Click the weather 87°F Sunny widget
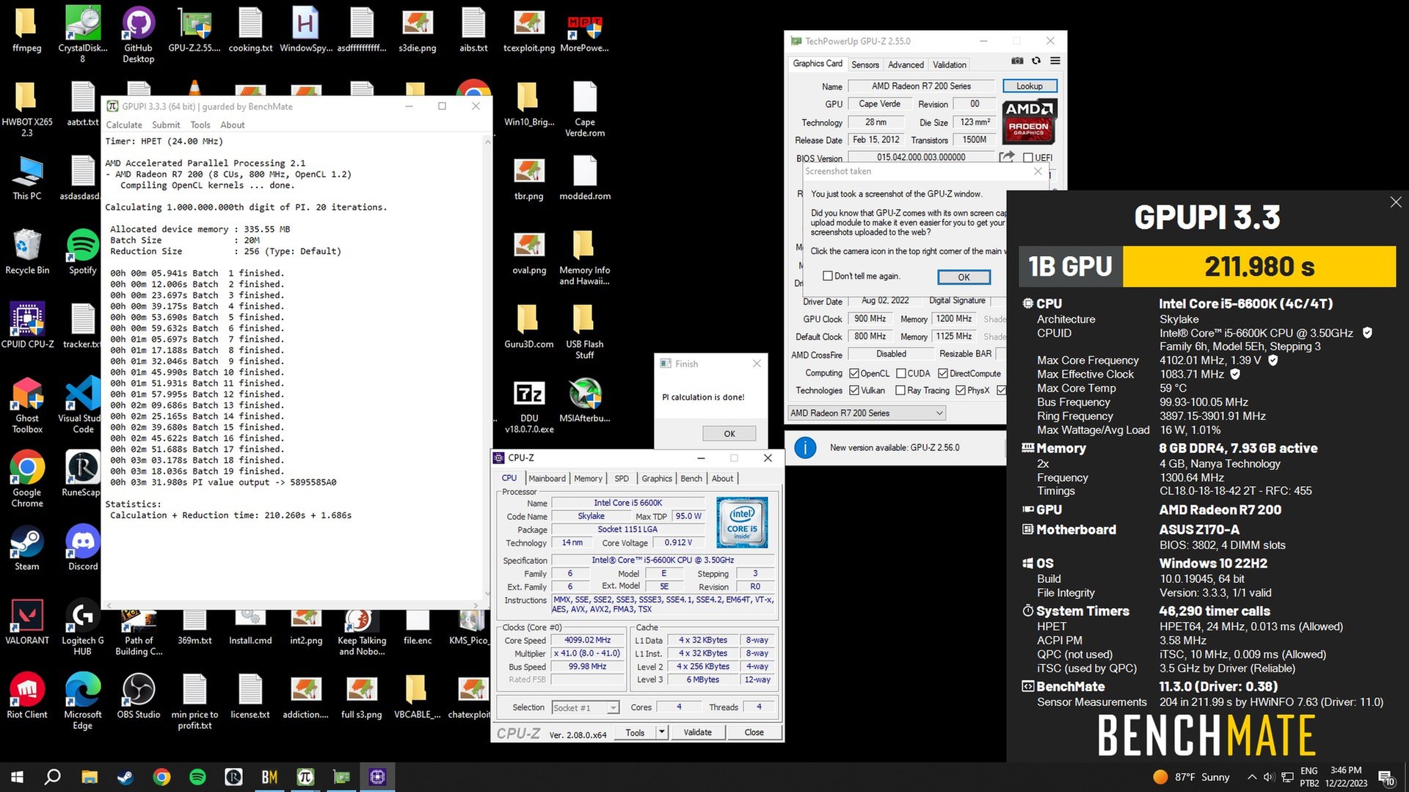The image size is (1409, 792). pyautogui.click(x=1191, y=777)
